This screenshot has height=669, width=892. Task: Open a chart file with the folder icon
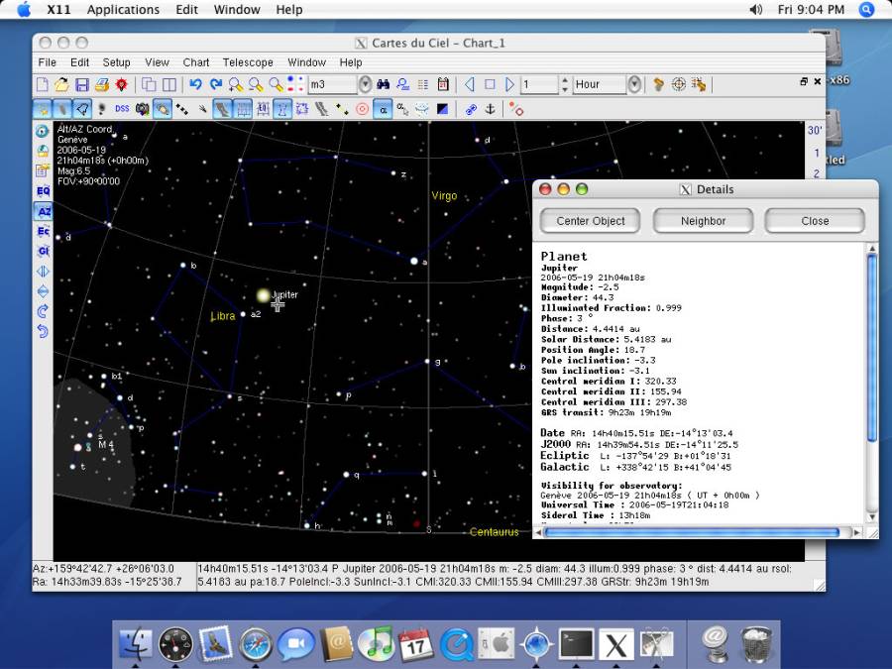61,85
